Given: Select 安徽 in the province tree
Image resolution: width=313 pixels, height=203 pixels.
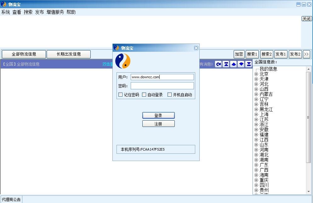Looking at the screenshot, I should [x=264, y=130].
